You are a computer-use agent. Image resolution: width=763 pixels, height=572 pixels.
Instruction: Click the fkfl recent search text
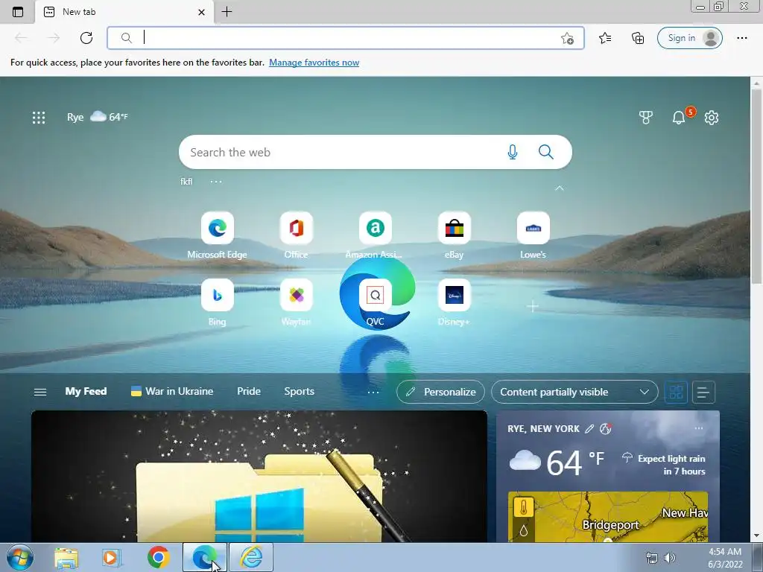[186, 182]
